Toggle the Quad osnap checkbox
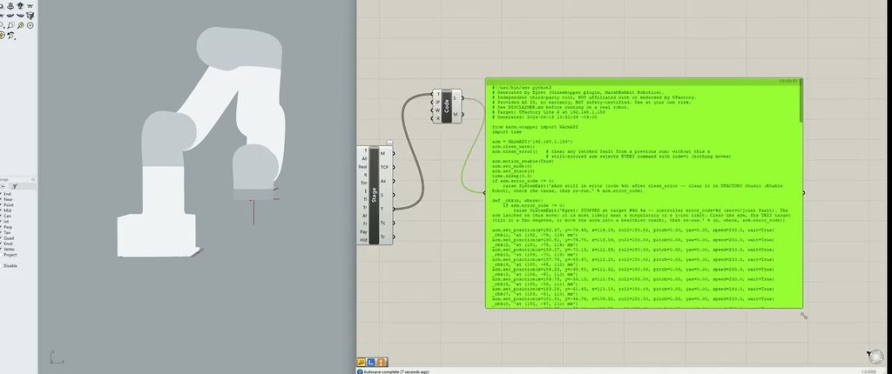892x374 pixels. click(1, 238)
